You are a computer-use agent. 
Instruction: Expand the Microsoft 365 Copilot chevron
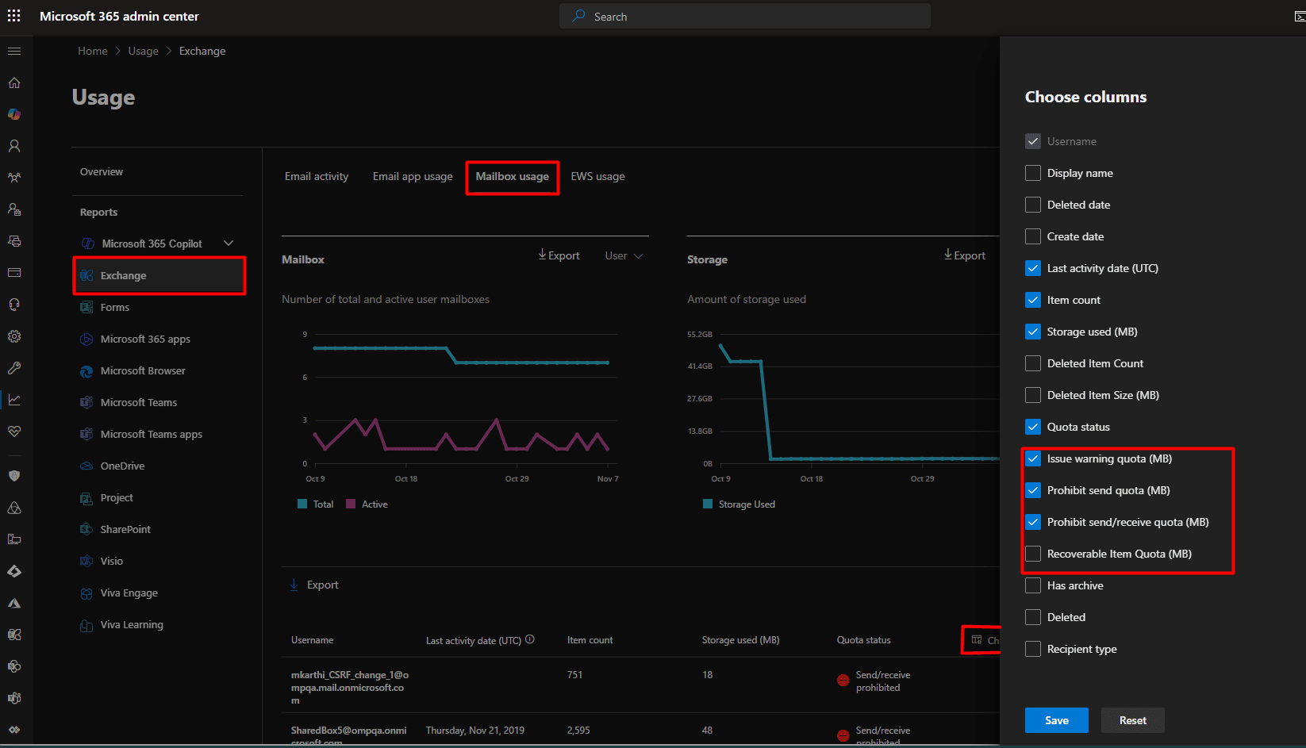point(229,243)
